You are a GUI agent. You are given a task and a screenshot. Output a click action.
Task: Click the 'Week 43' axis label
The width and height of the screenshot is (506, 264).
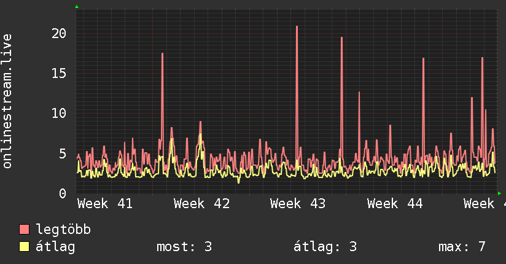click(298, 204)
